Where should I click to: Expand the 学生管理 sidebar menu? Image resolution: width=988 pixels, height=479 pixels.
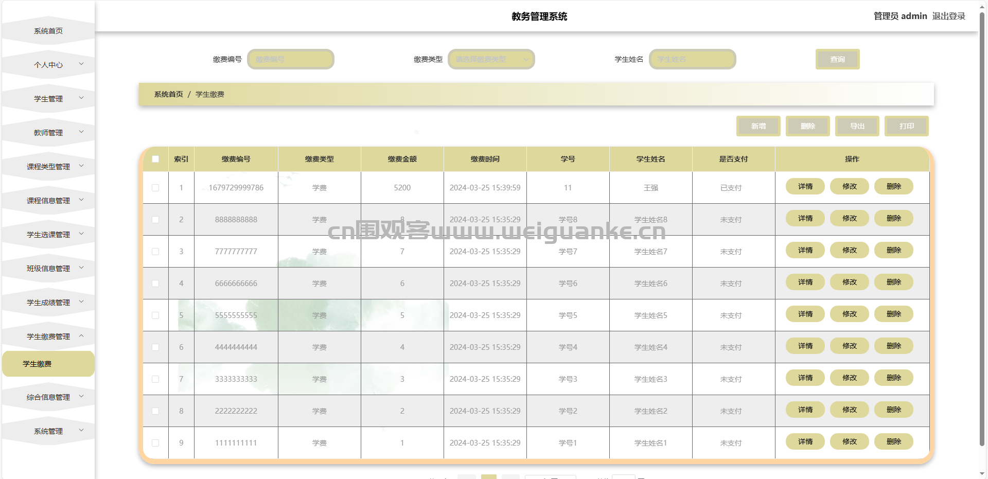click(x=48, y=99)
